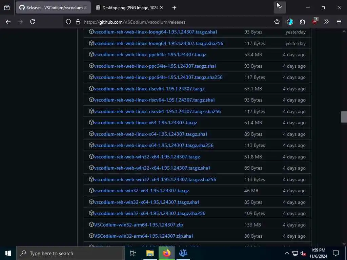347x260 pixels.
Task: Open the Extensions puzzle-piece icon
Action: click(302, 22)
